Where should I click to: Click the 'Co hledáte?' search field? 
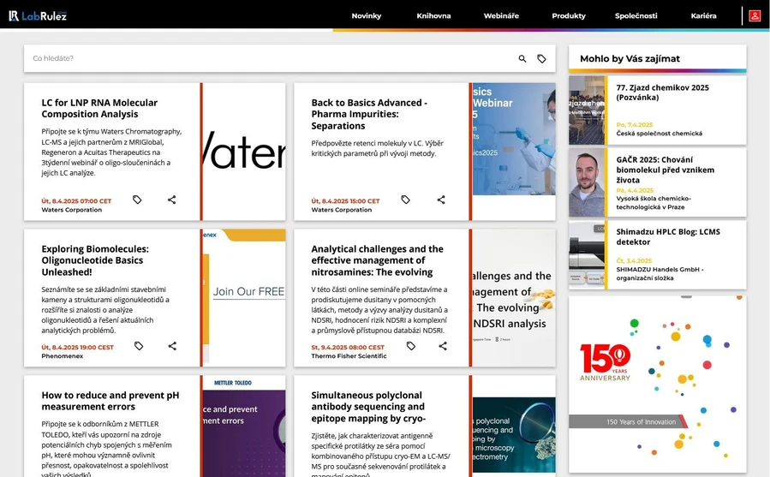click(270, 58)
